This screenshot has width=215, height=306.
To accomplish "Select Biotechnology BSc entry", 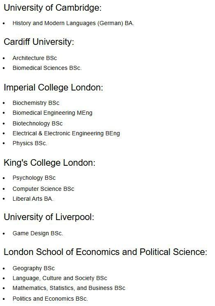I will click(37, 123).
